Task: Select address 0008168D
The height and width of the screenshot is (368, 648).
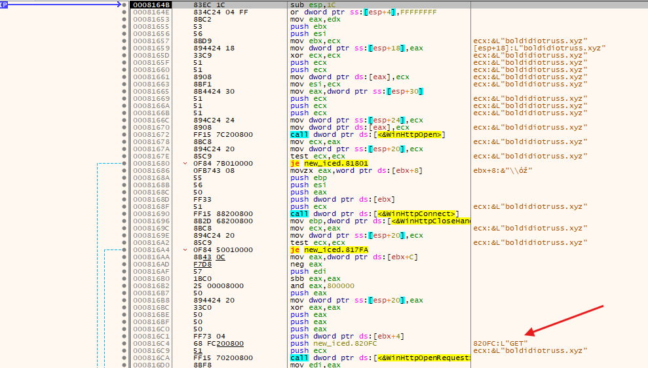Action: (151, 200)
